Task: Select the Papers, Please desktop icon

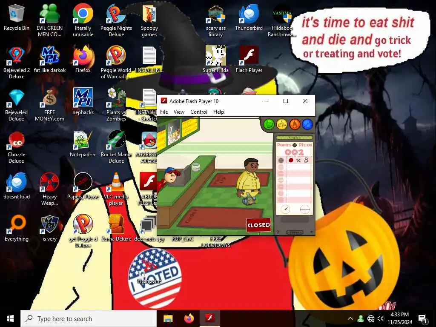Action: tap(83, 186)
